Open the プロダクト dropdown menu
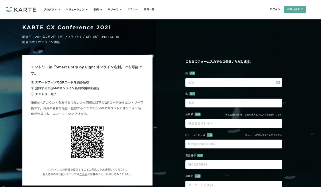321x187 pixels. [x=52, y=9]
